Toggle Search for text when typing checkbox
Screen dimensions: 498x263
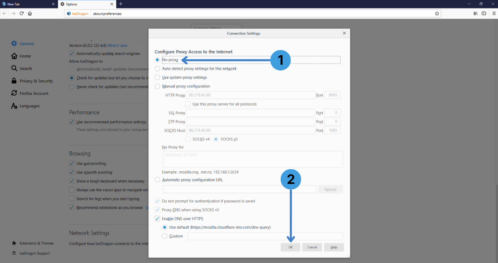pyautogui.click(x=72, y=199)
